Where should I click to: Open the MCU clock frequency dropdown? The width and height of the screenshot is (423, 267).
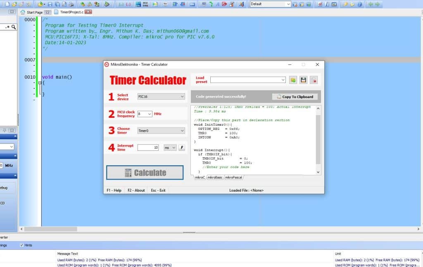(x=149, y=114)
